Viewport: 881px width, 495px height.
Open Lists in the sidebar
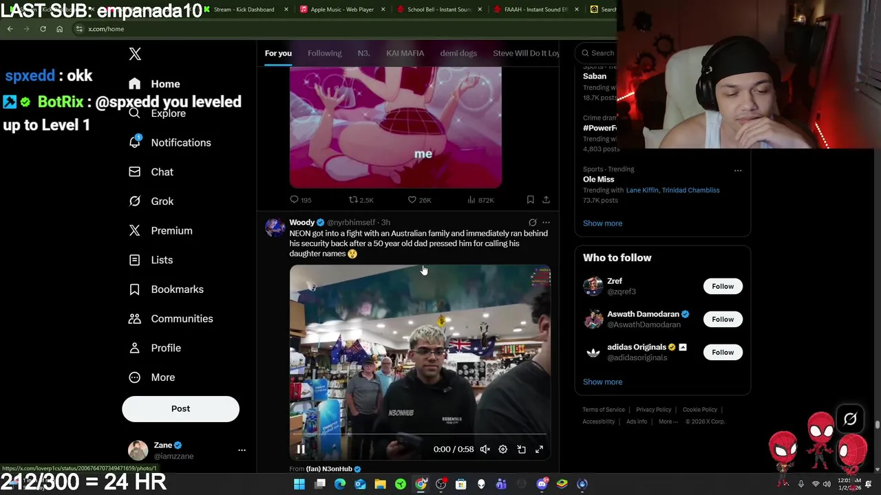pos(150,260)
